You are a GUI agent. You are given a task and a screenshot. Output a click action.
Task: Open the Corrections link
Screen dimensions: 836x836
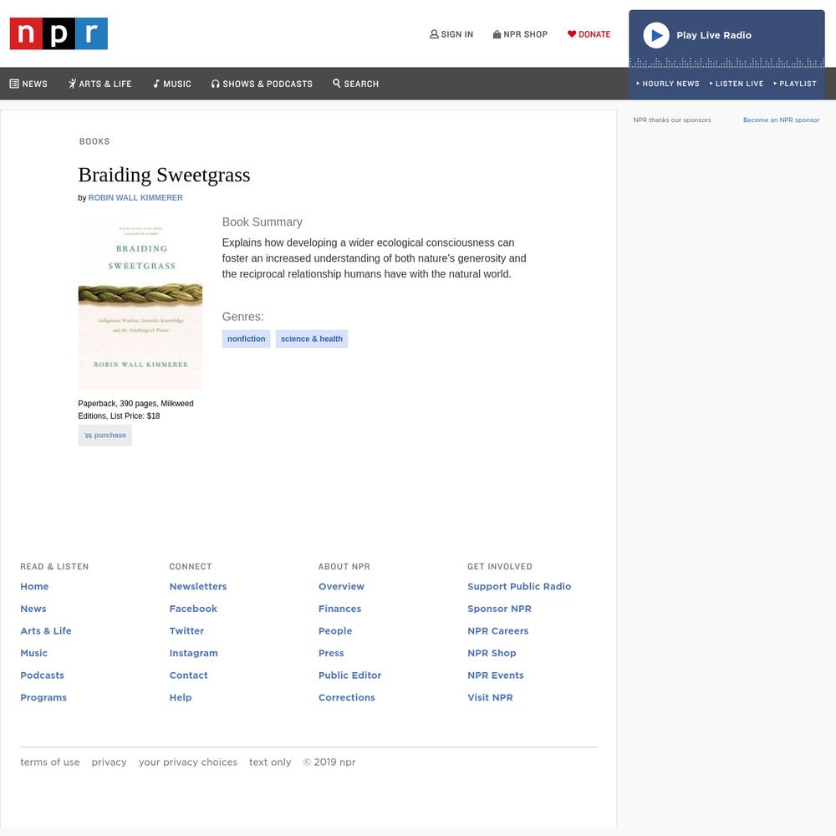[347, 697]
